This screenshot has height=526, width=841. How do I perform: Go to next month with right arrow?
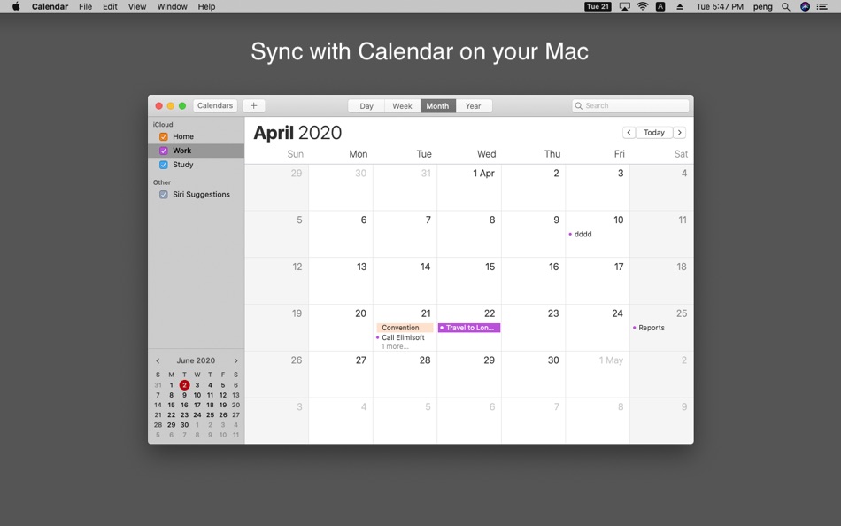click(680, 133)
